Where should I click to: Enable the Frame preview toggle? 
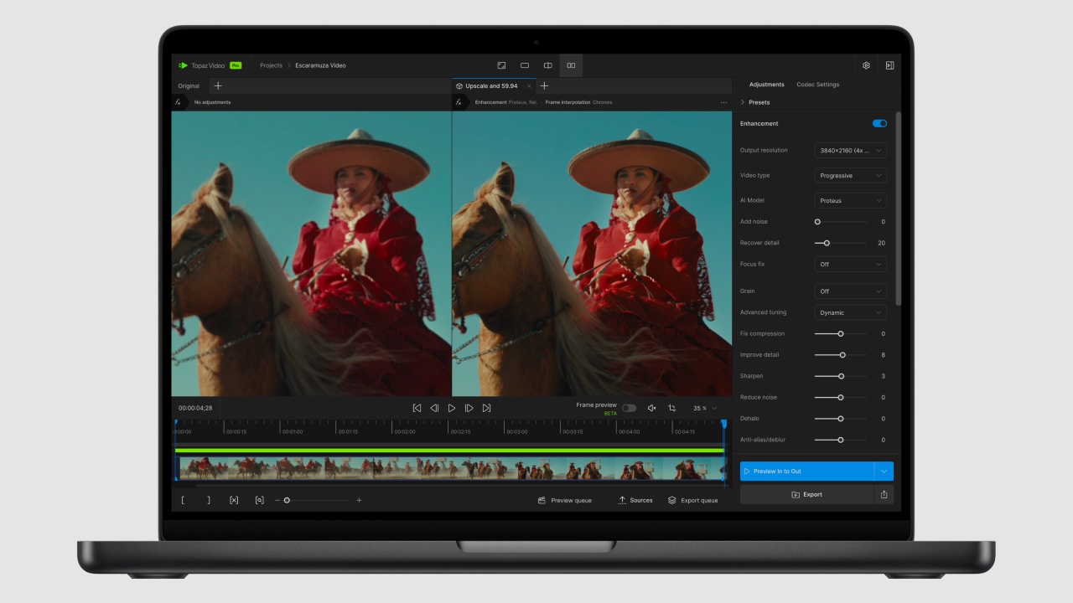pos(629,408)
